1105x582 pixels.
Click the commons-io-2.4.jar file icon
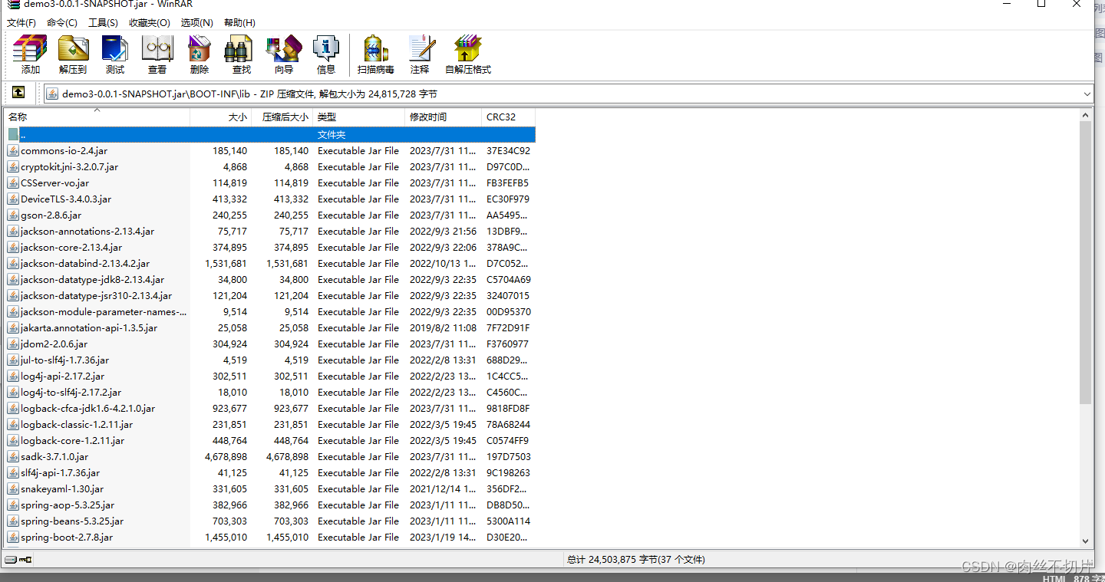point(13,151)
